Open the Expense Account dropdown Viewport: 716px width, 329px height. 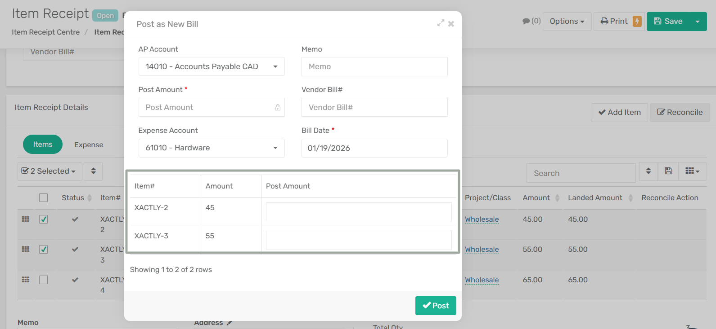coord(212,148)
